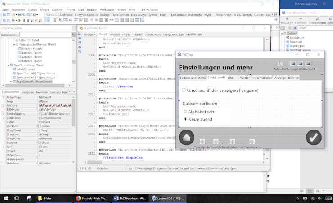
Task: Select the TimerUhr component icon on the form
Action: pyautogui.click(x=216, y=142)
